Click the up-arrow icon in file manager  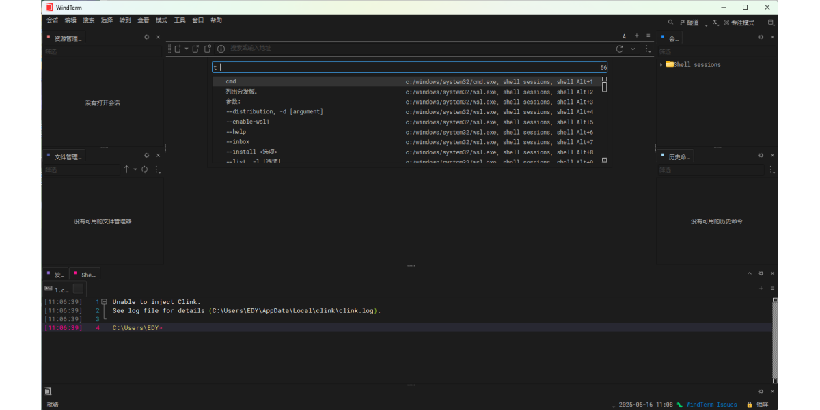(x=126, y=169)
